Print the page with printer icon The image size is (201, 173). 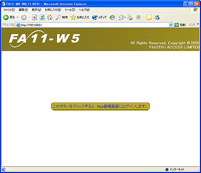tap(130, 17)
